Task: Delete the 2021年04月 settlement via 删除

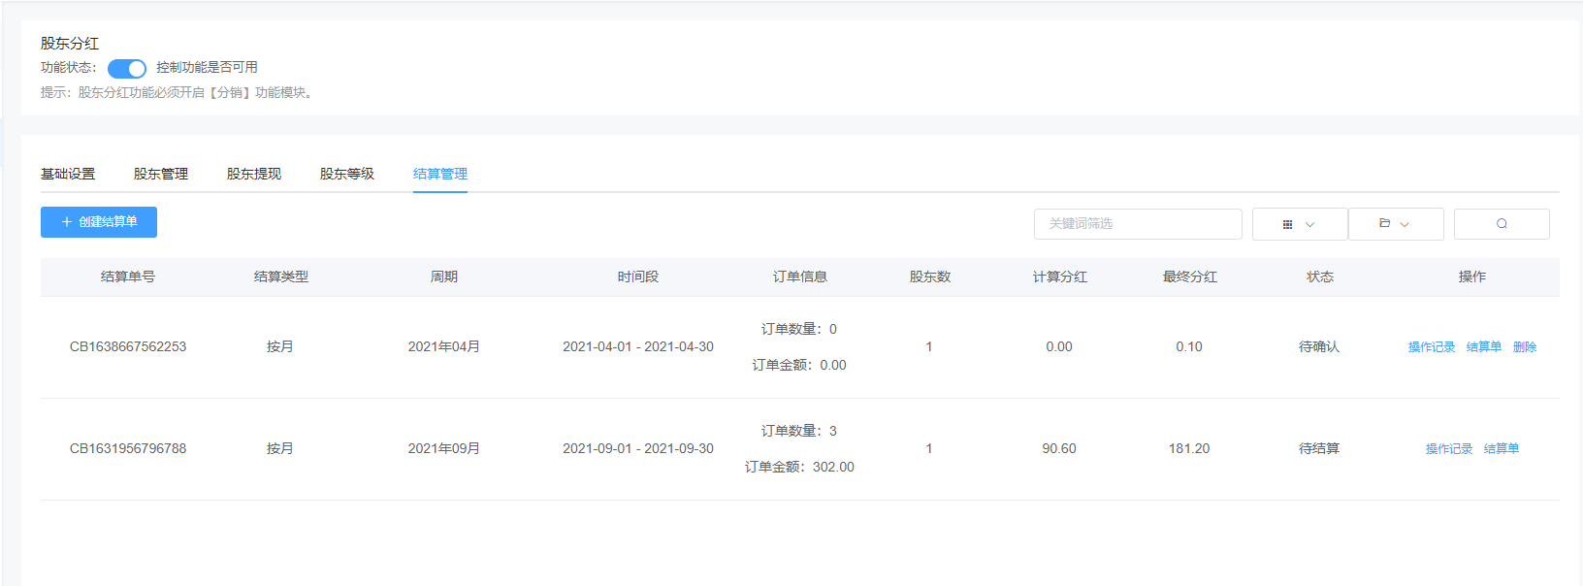Action: click(1524, 347)
